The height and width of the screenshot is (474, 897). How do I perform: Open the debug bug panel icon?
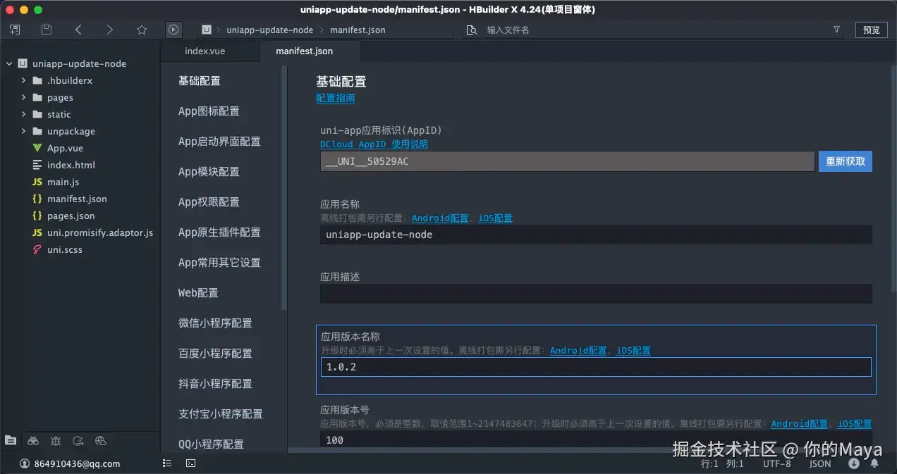pyautogui.click(x=56, y=441)
